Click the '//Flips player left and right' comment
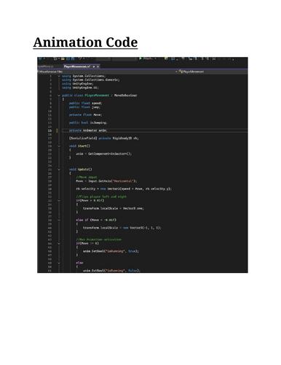The width and height of the screenshot is (281, 365). tap(101, 196)
